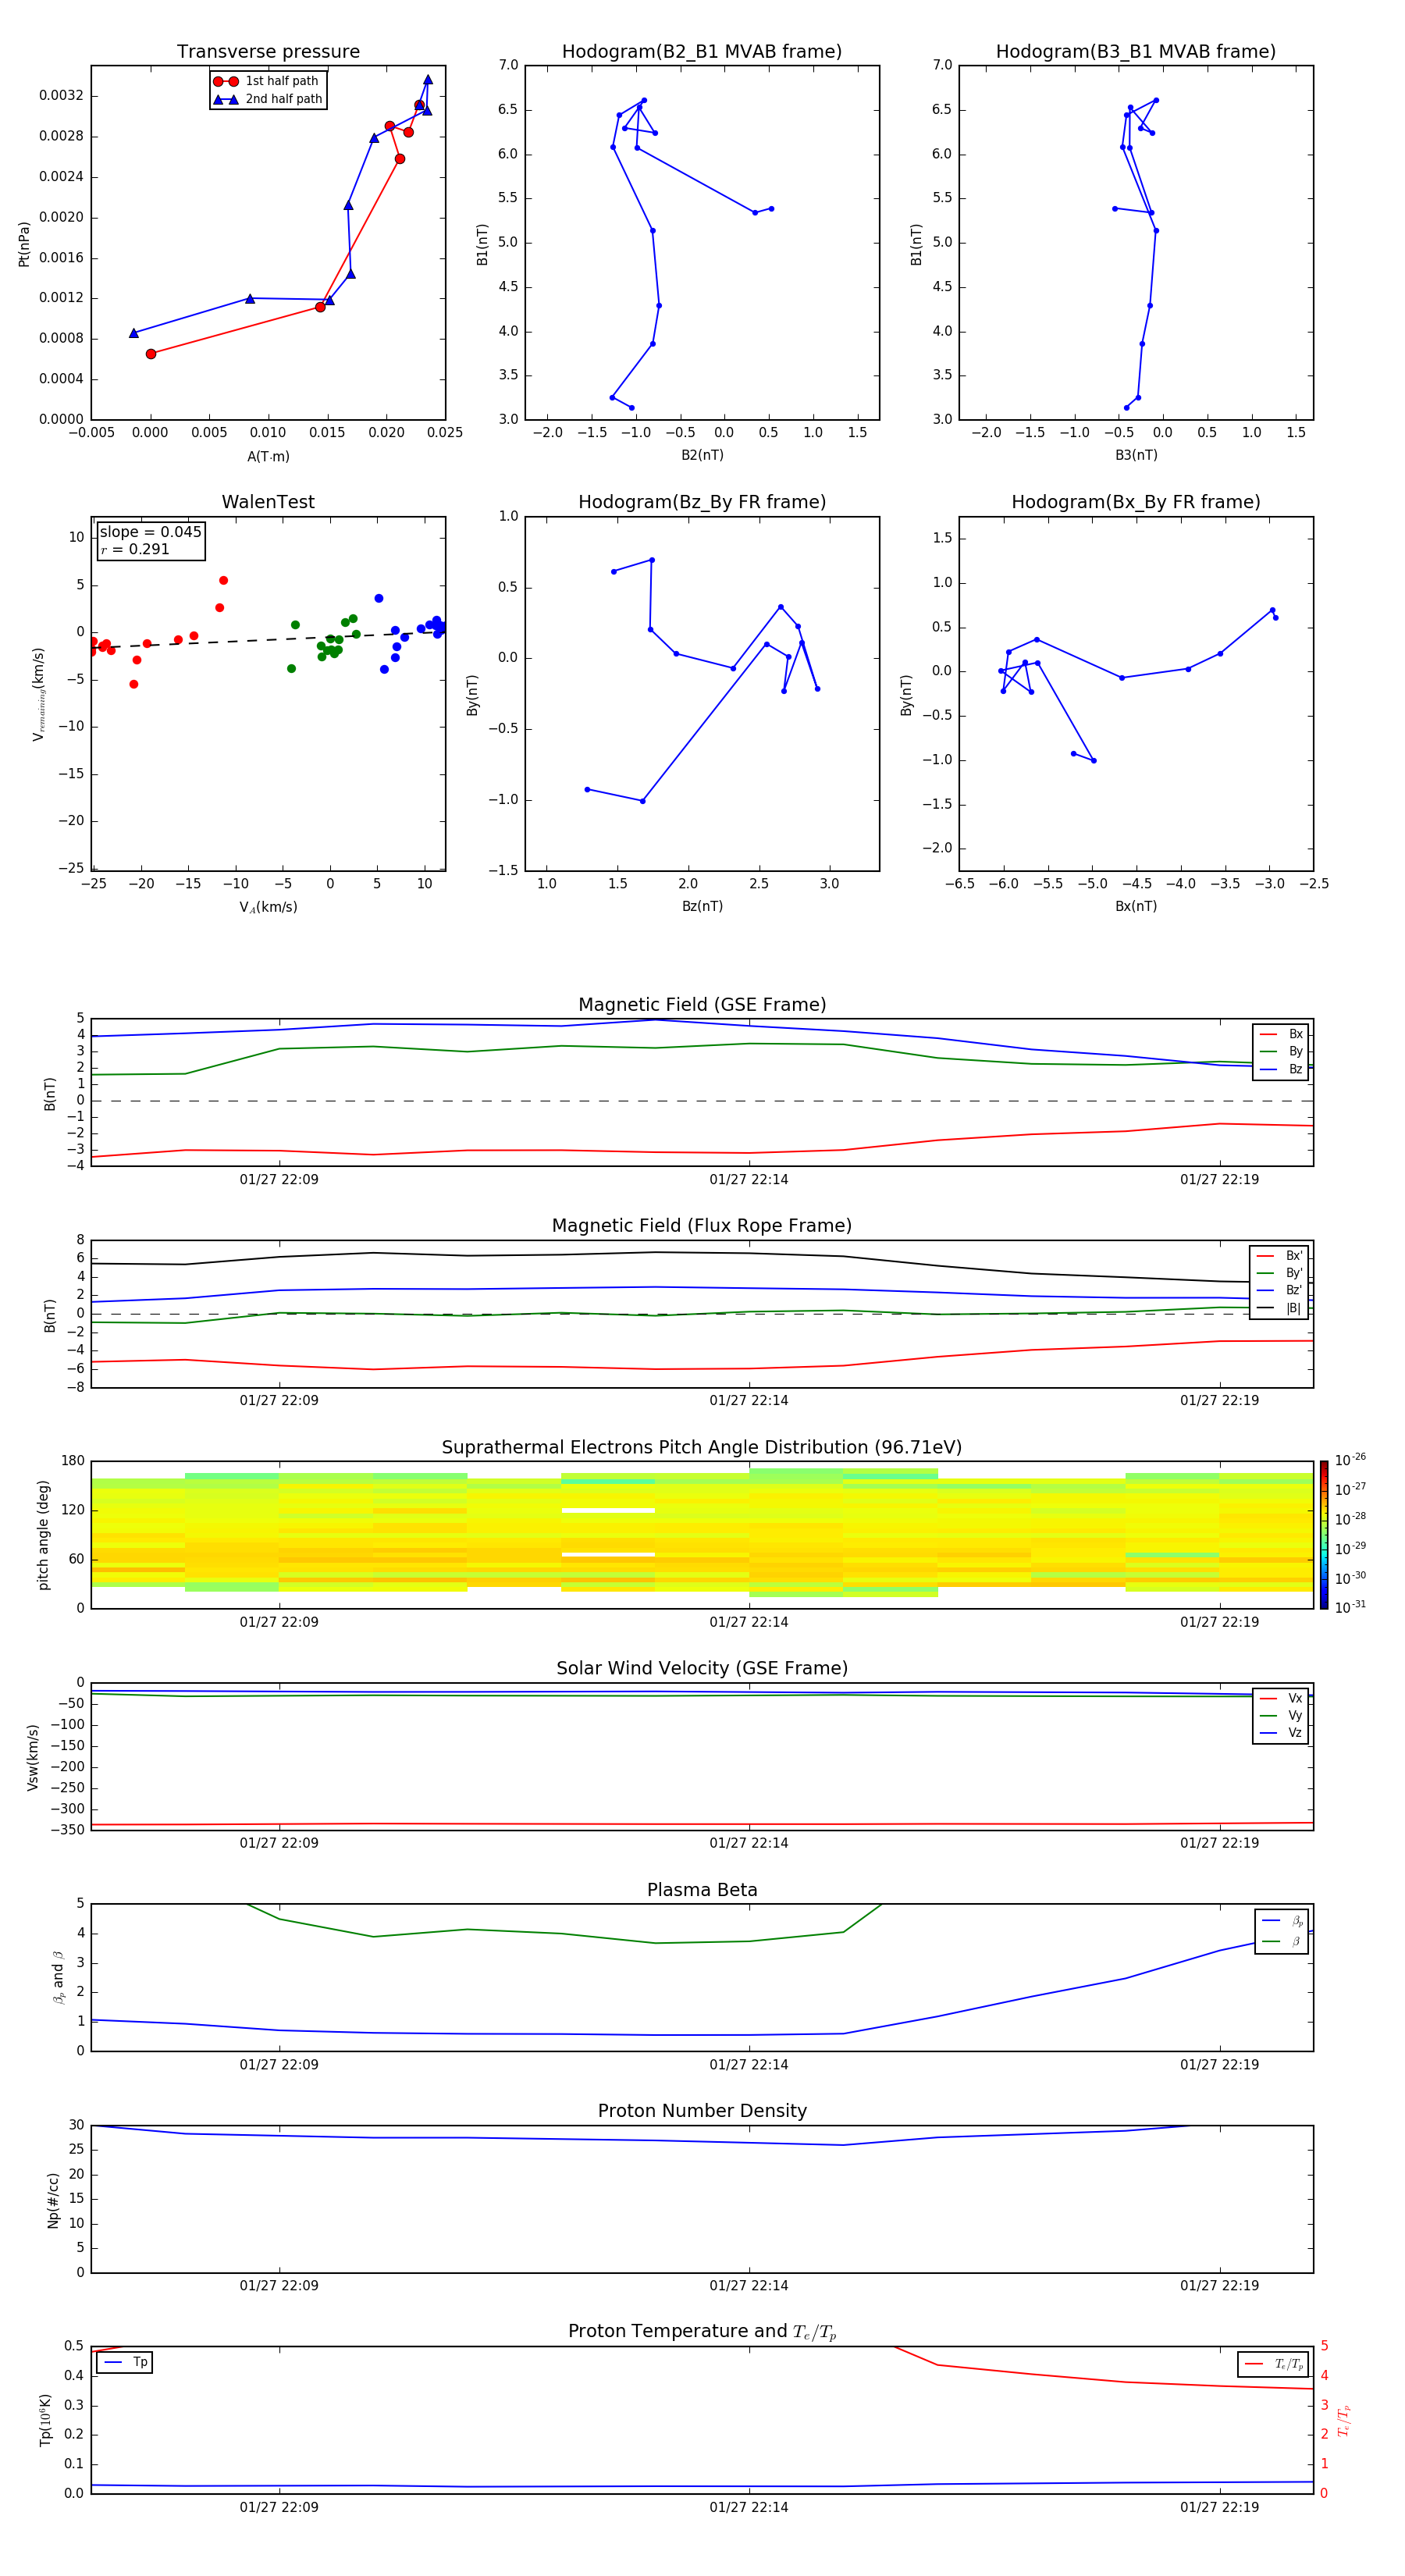Click the 'r = 0.291' annotation text

pos(135,549)
